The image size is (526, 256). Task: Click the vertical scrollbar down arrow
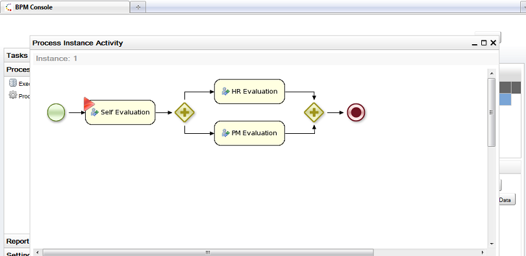pos(492,244)
